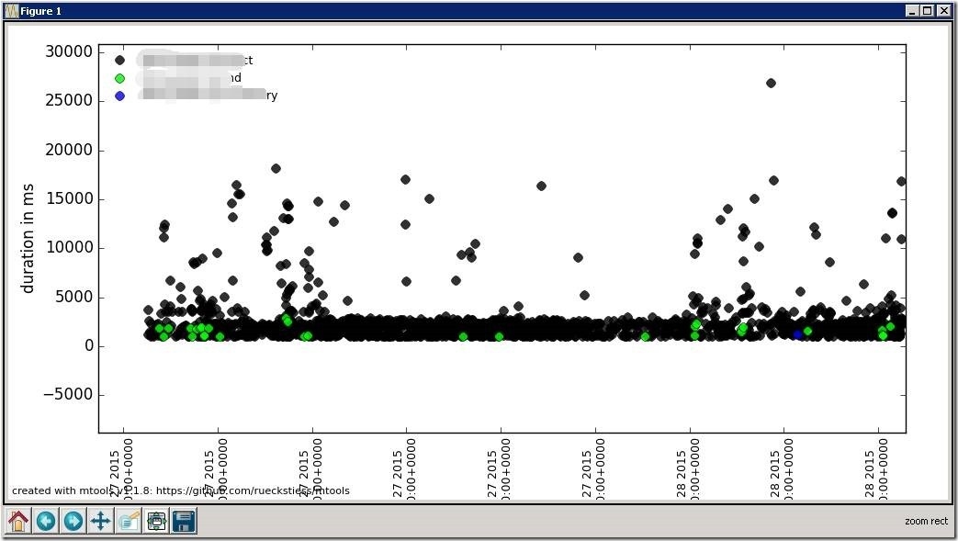Click the blue legend marker
This screenshot has height=541, width=958.
(x=119, y=96)
